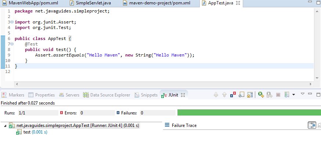The height and width of the screenshot is (157, 321).
Task: Click Rerun Failed Tests First icon
Action: [269, 95]
